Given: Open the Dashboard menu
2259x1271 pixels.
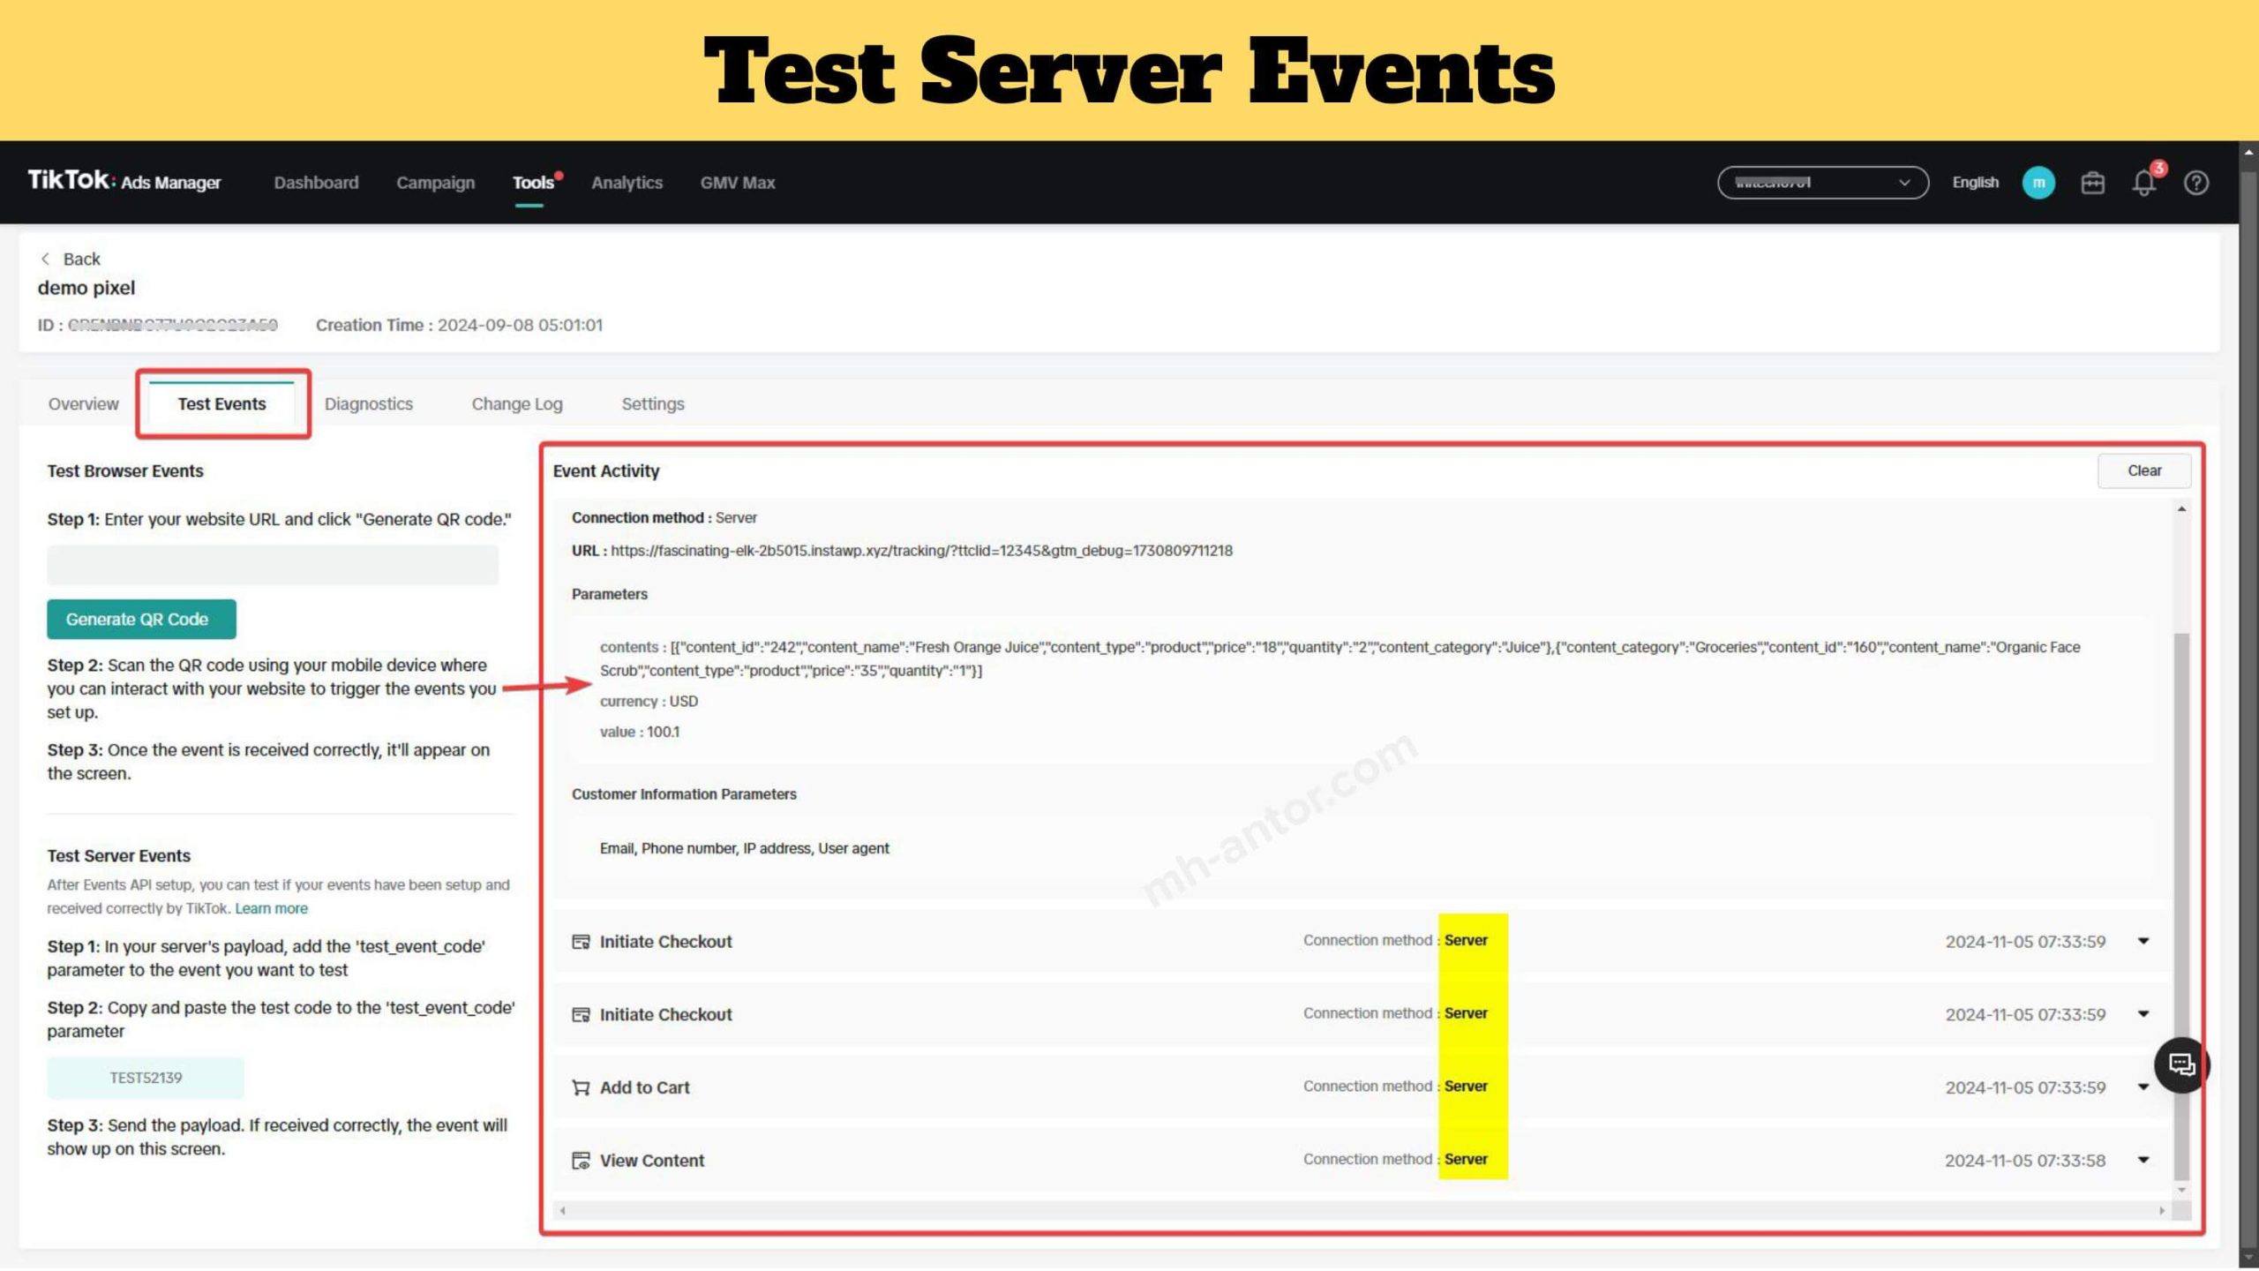Looking at the screenshot, I should [x=316, y=183].
